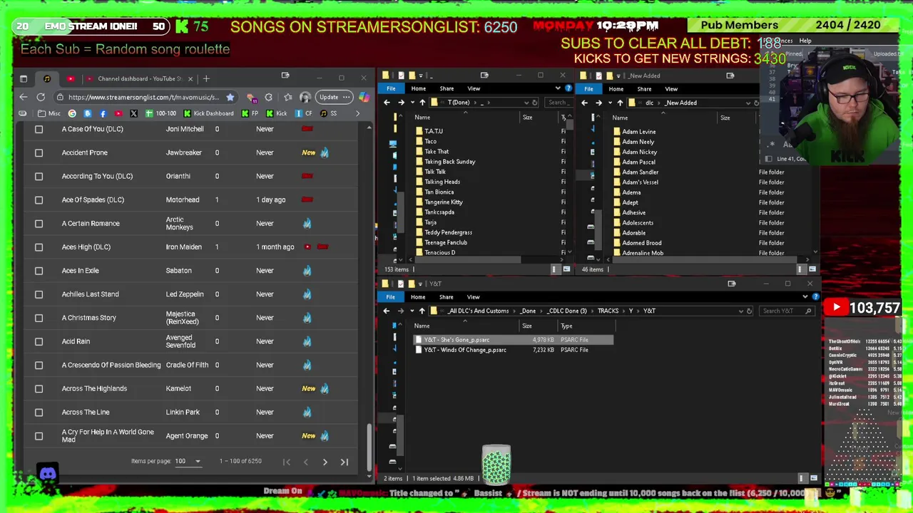Open Copilot icon in browser toolbar
913x513 pixels.
(x=363, y=97)
